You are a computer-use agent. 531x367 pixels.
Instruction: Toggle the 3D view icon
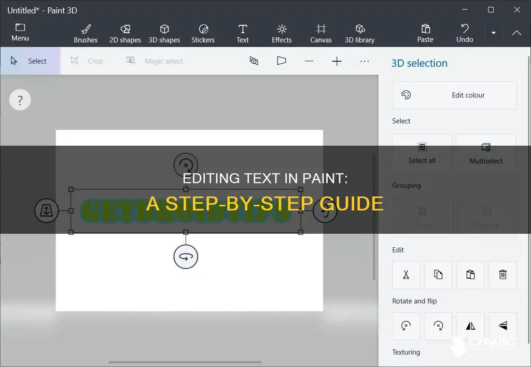[x=254, y=61]
